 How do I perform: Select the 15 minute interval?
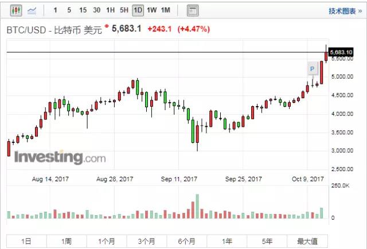click(x=83, y=10)
